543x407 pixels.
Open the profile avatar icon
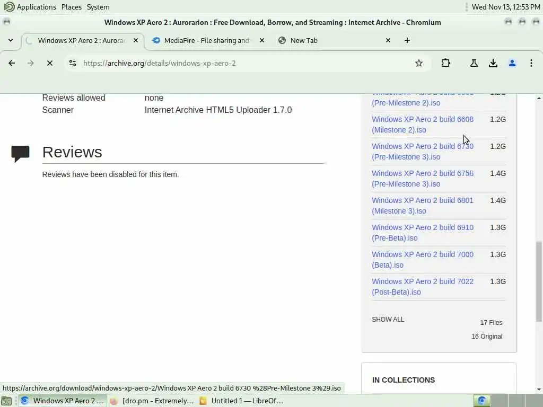tap(512, 63)
